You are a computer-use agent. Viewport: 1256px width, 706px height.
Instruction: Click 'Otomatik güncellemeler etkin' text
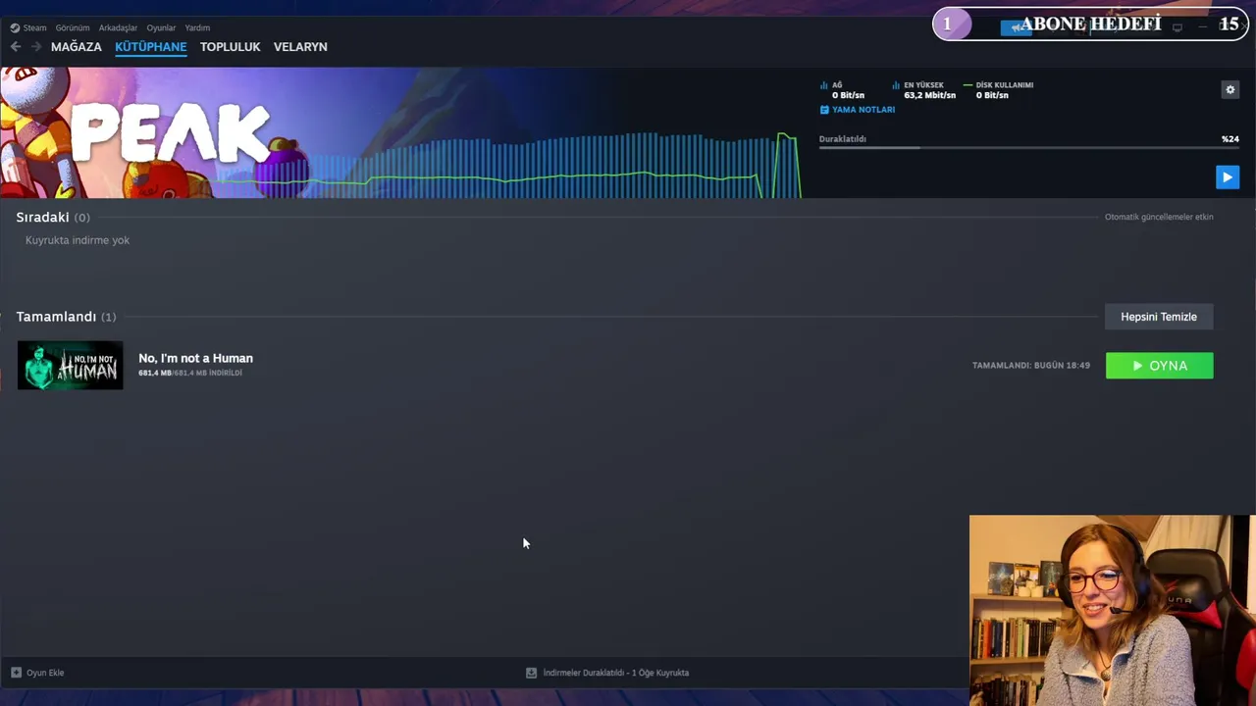coord(1159,217)
